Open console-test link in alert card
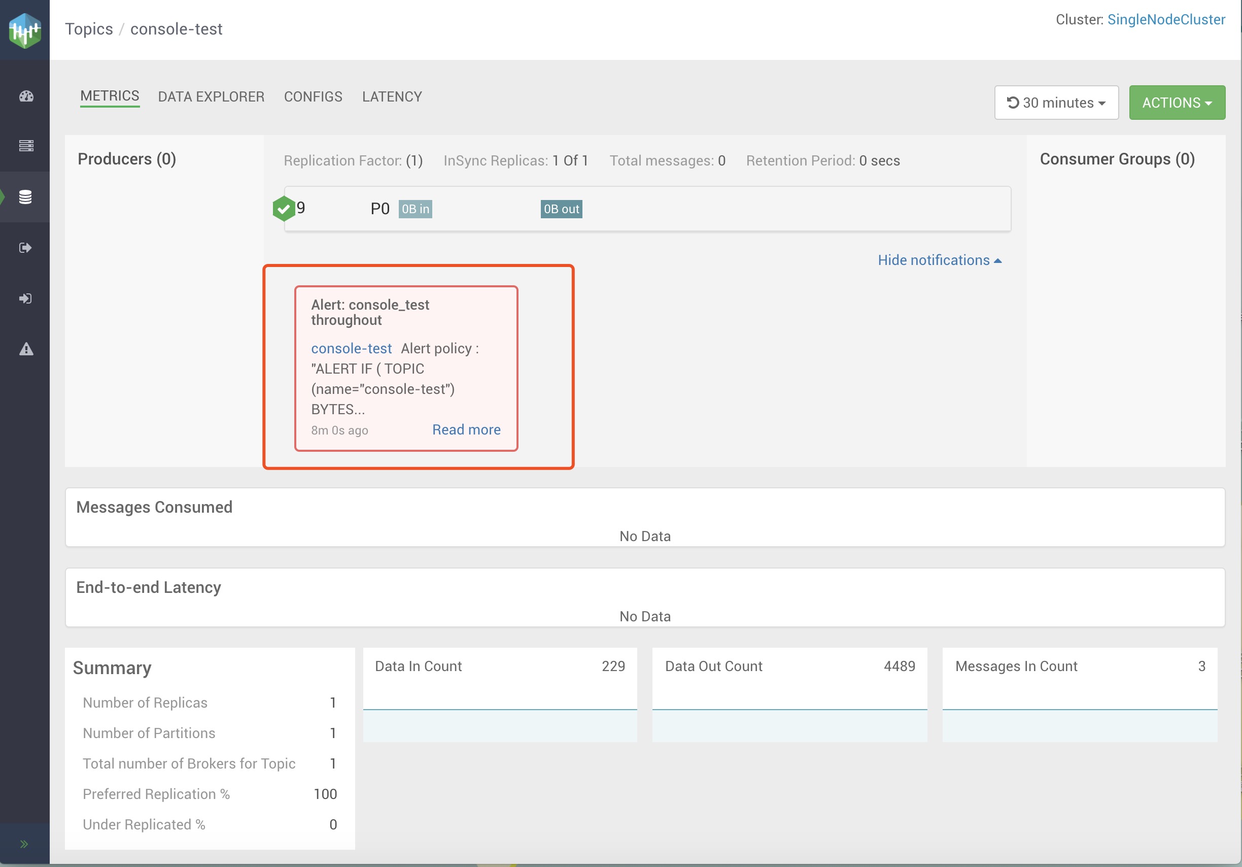The width and height of the screenshot is (1242, 867). point(351,349)
